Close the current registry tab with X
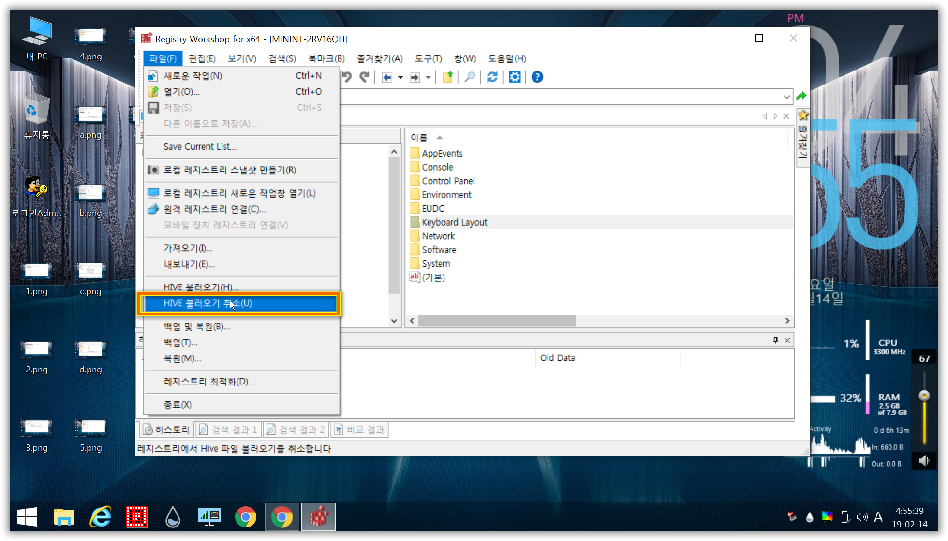948x541 pixels. coord(786,116)
